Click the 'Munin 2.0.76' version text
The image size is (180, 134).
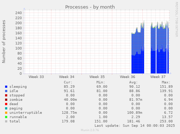tap(90, 130)
